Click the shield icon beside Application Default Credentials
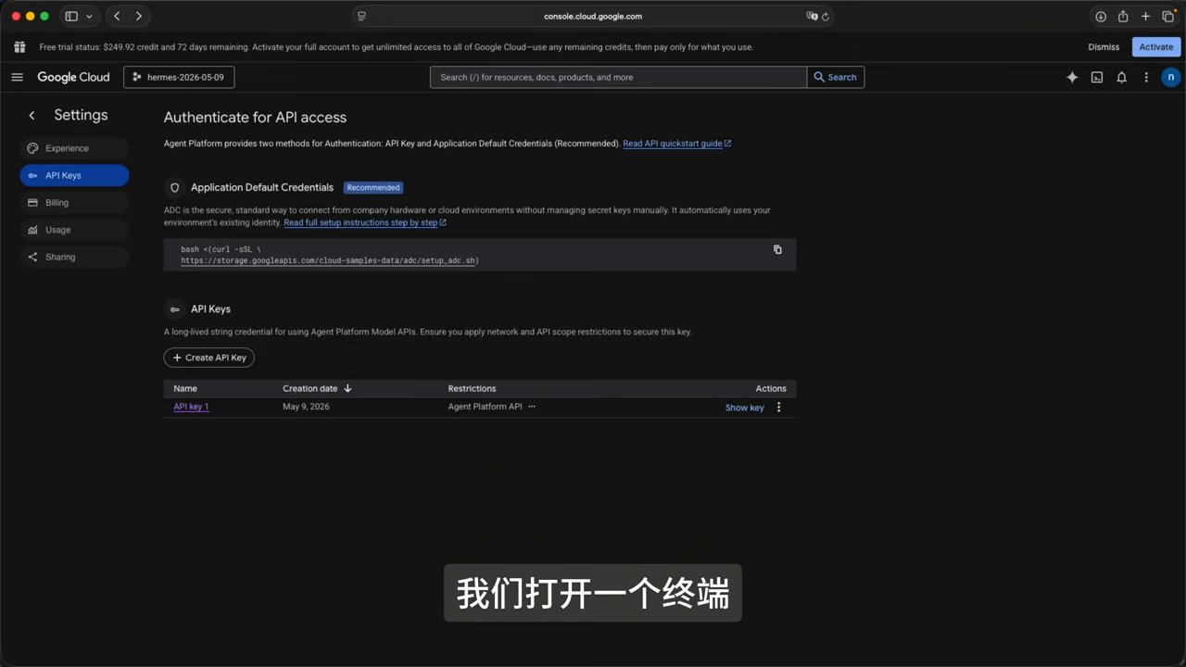Viewport: 1186px width, 667px height. tap(174, 187)
